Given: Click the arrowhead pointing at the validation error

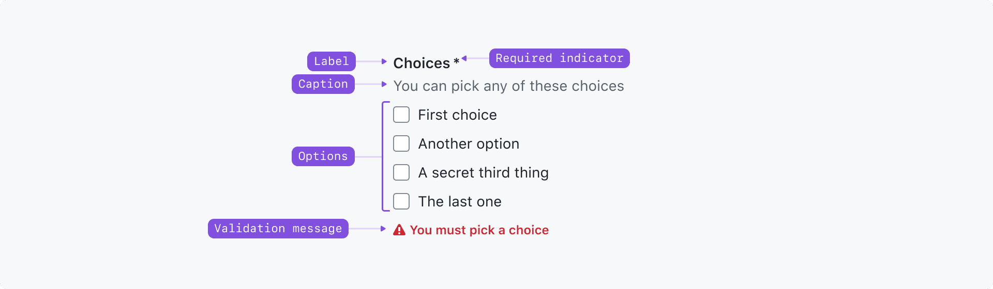Looking at the screenshot, I should [383, 229].
